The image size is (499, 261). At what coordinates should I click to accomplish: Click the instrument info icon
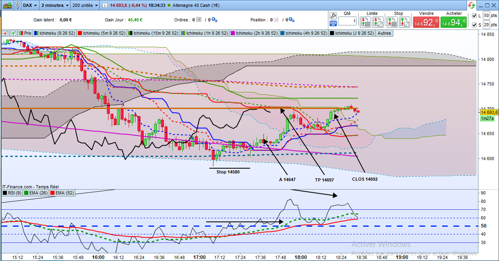click(105, 5)
